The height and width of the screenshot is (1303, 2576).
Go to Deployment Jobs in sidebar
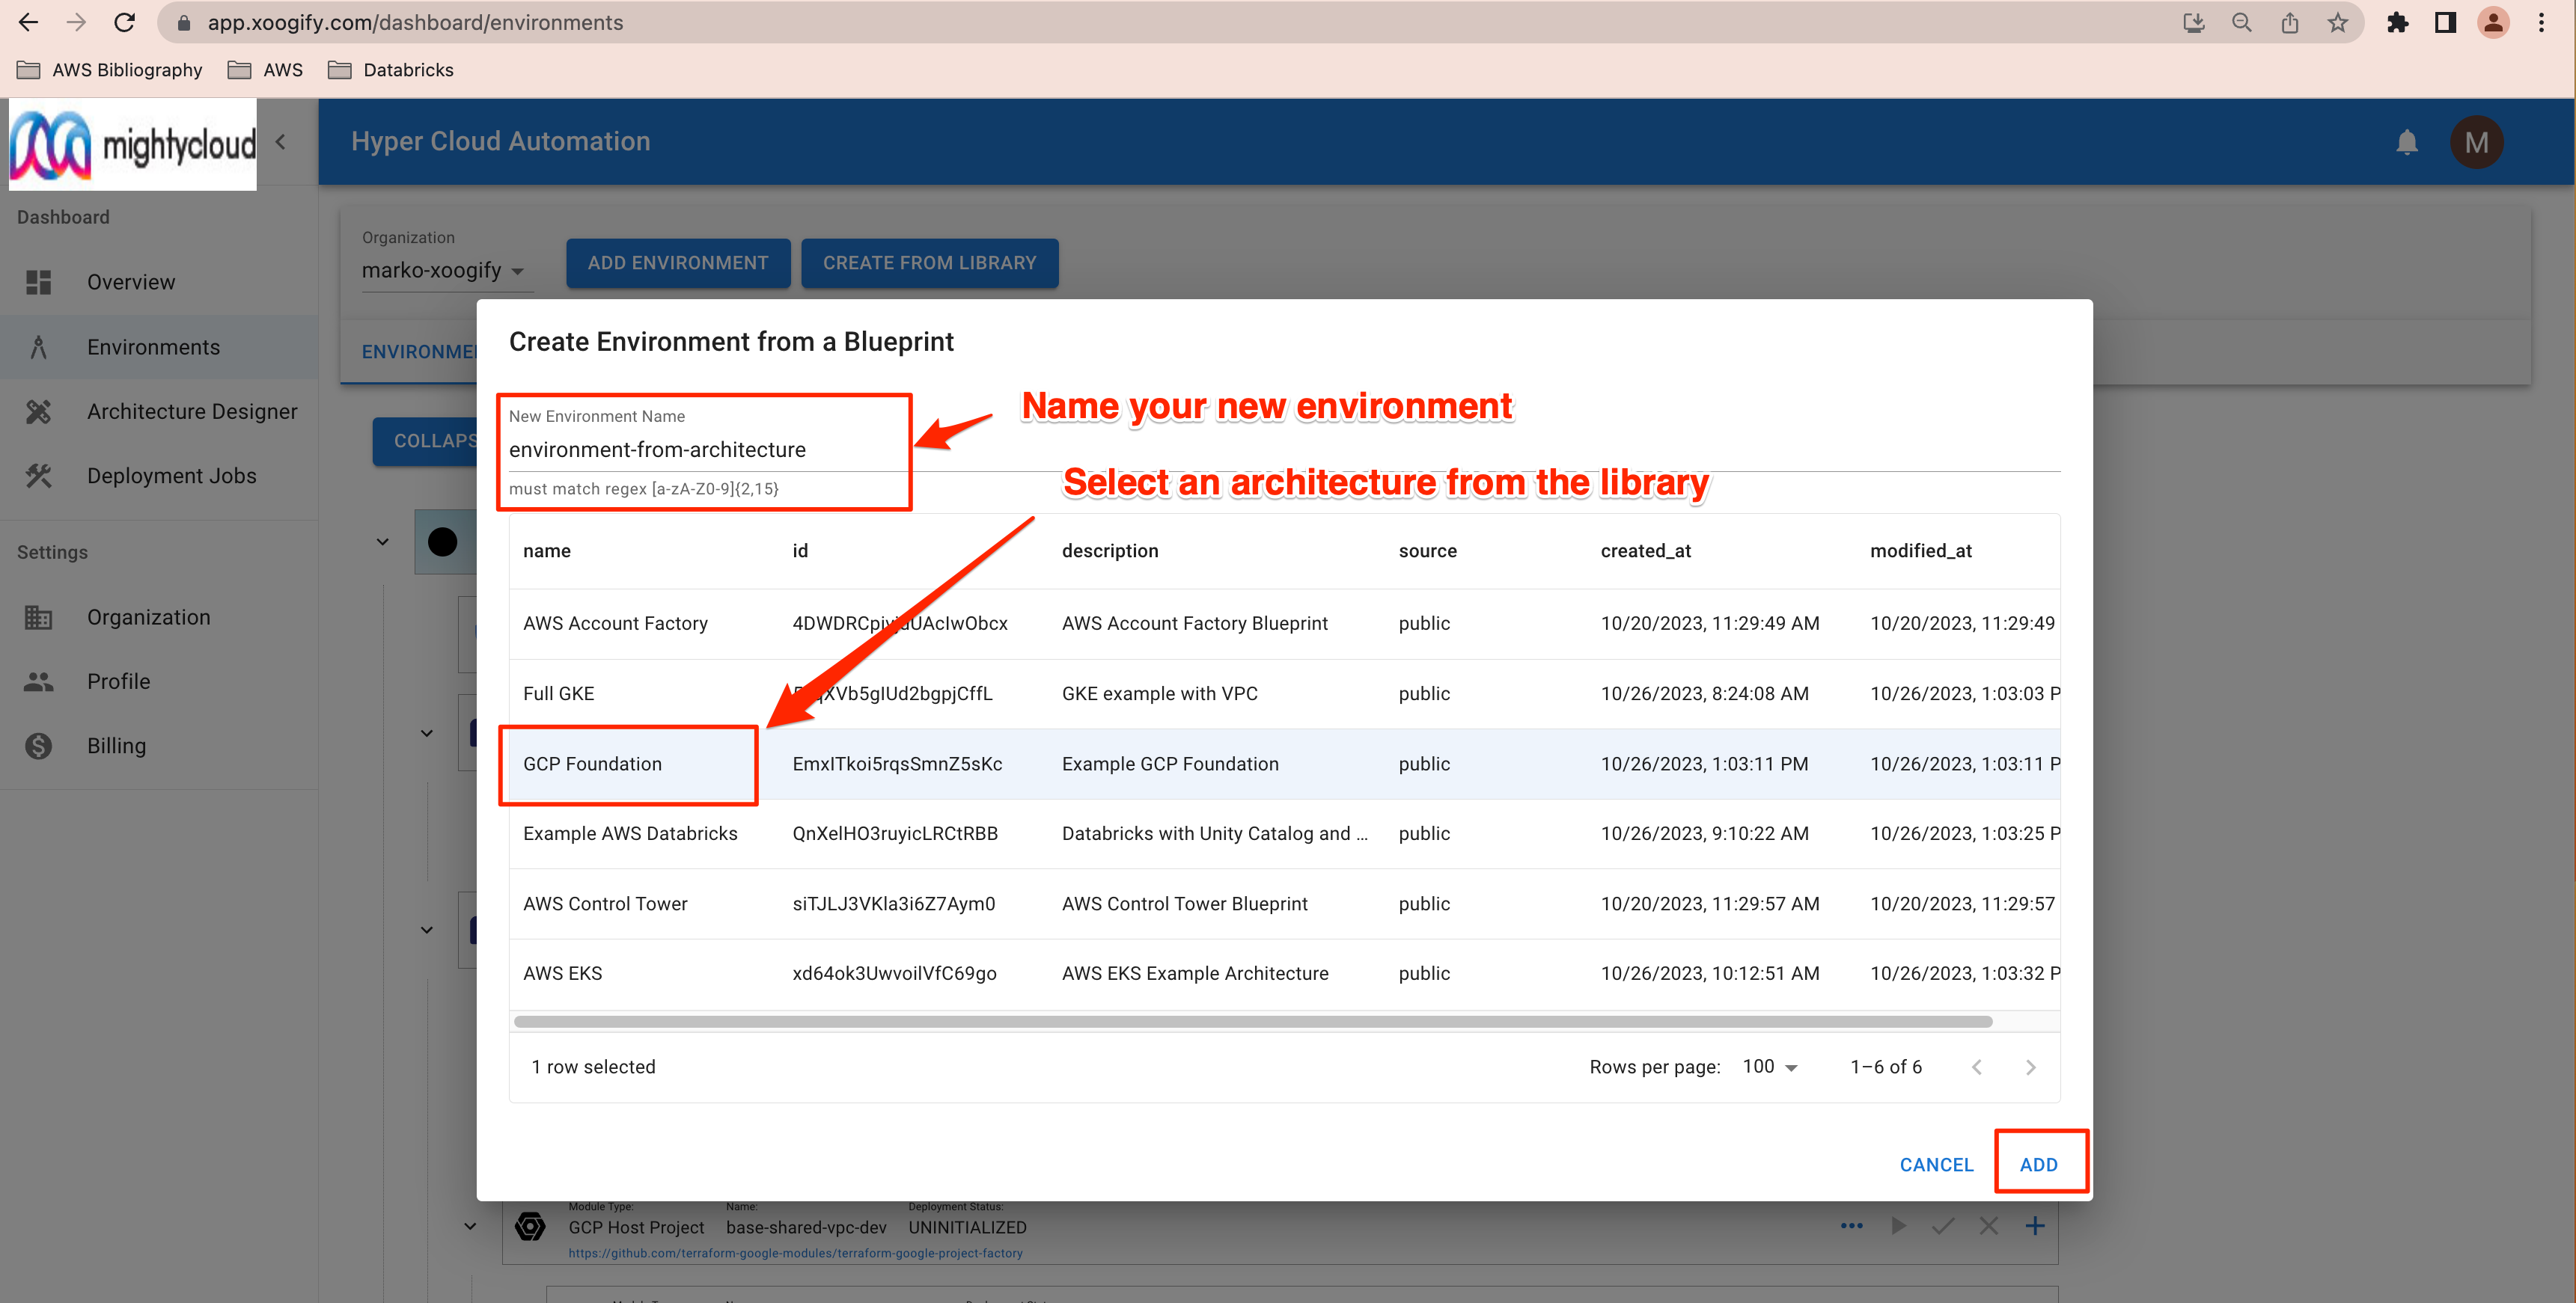point(171,476)
